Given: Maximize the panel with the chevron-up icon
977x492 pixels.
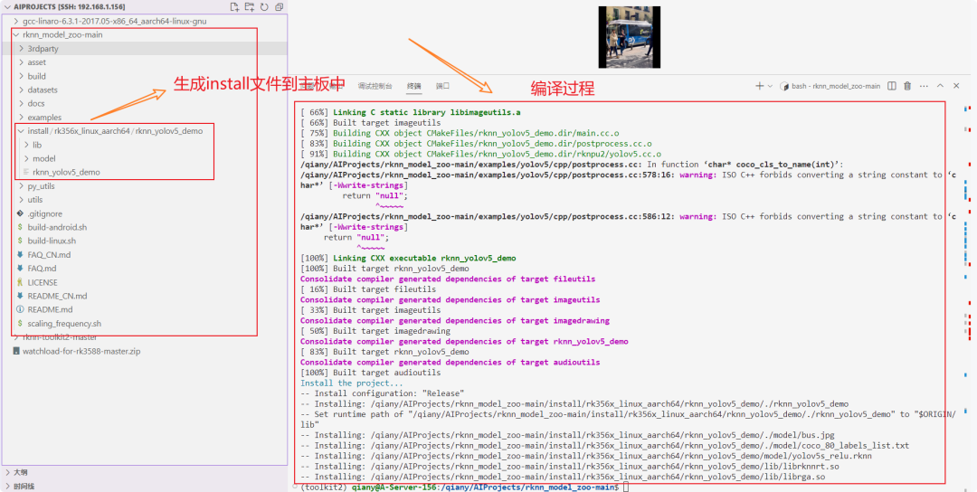Looking at the screenshot, I should click(x=940, y=86).
